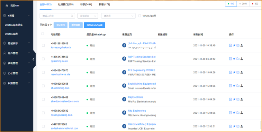Check the box for +919432475073
Viewport: 262px width, 132px height.
point(43,72)
